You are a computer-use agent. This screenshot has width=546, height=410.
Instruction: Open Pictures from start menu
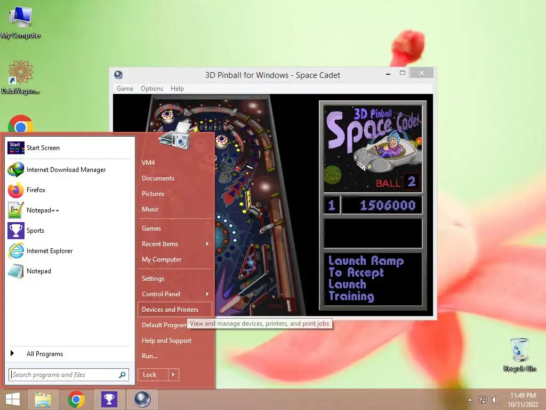click(x=153, y=193)
